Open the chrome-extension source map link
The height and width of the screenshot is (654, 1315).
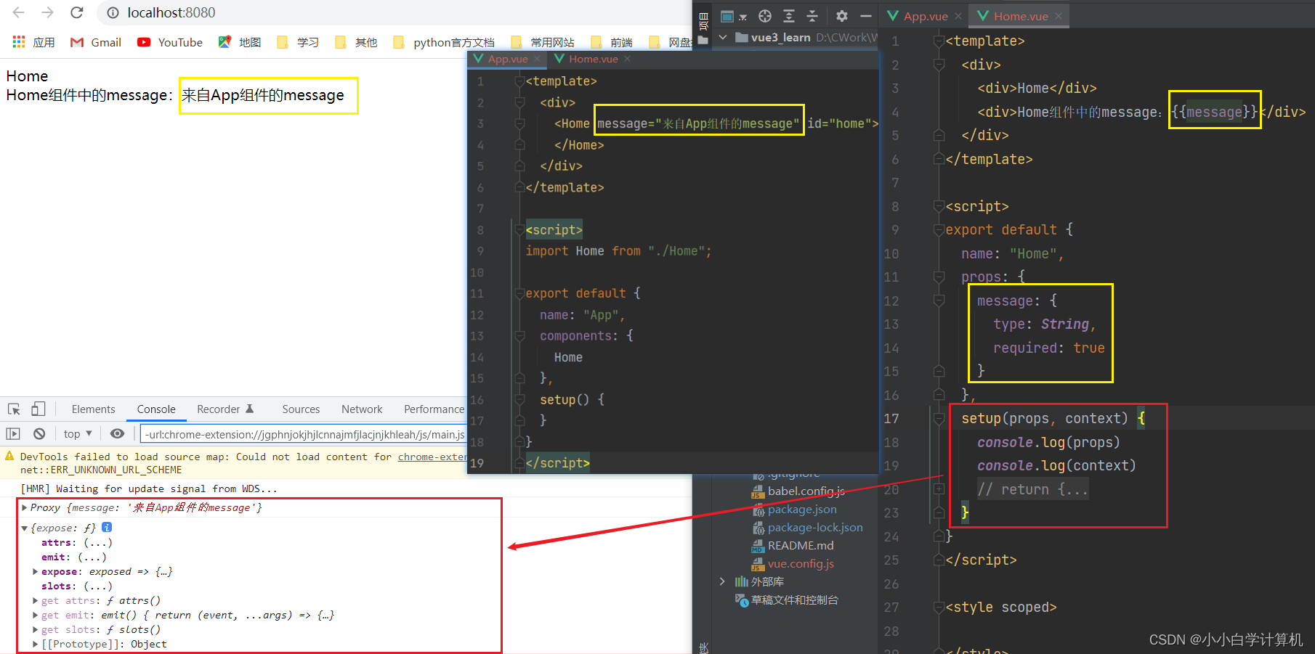coord(432,457)
